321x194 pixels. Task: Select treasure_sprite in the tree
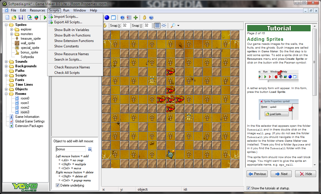30,39
